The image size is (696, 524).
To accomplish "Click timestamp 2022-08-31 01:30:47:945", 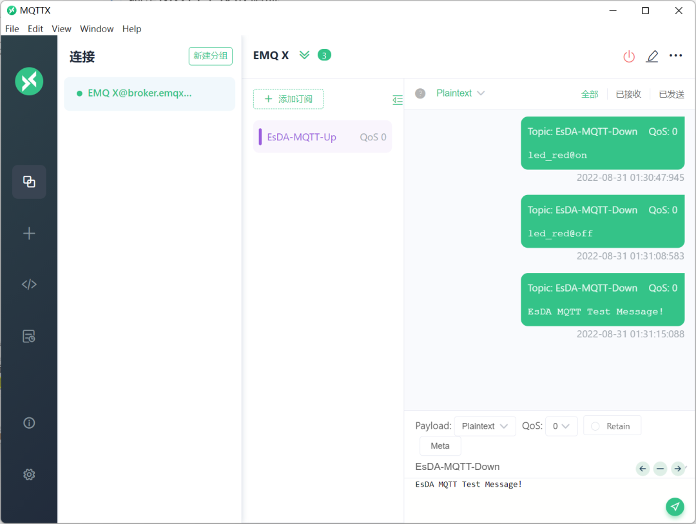I will 630,178.
